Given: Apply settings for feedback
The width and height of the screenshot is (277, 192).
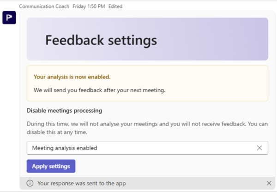Looking at the screenshot, I should [51, 166].
